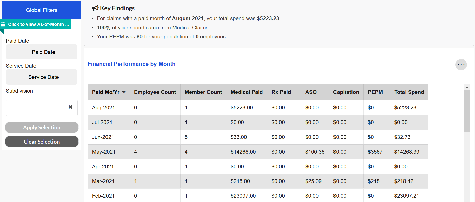The width and height of the screenshot is (475, 202).
Task: Clear the Subdivision field with the X icon
Action: tap(70, 107)
